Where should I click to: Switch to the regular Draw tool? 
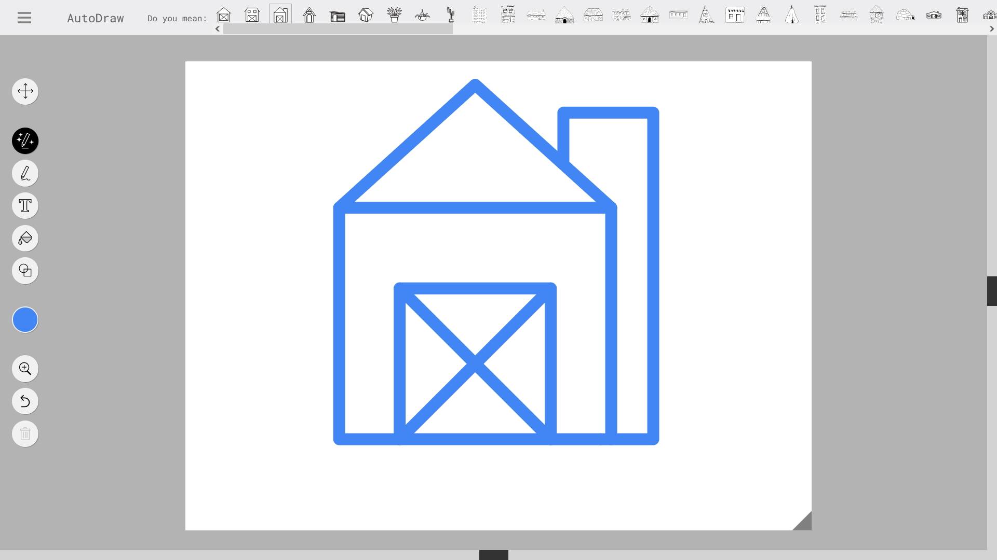point(25,173)
